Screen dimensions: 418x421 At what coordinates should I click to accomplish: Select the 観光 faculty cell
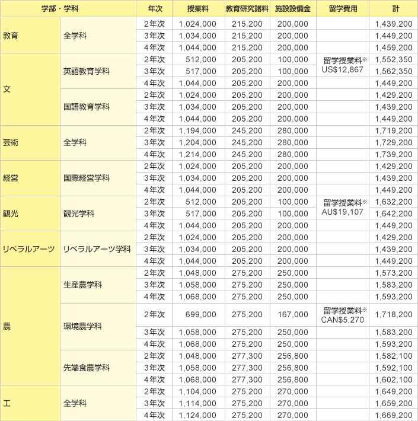click(x=30, y=213)
